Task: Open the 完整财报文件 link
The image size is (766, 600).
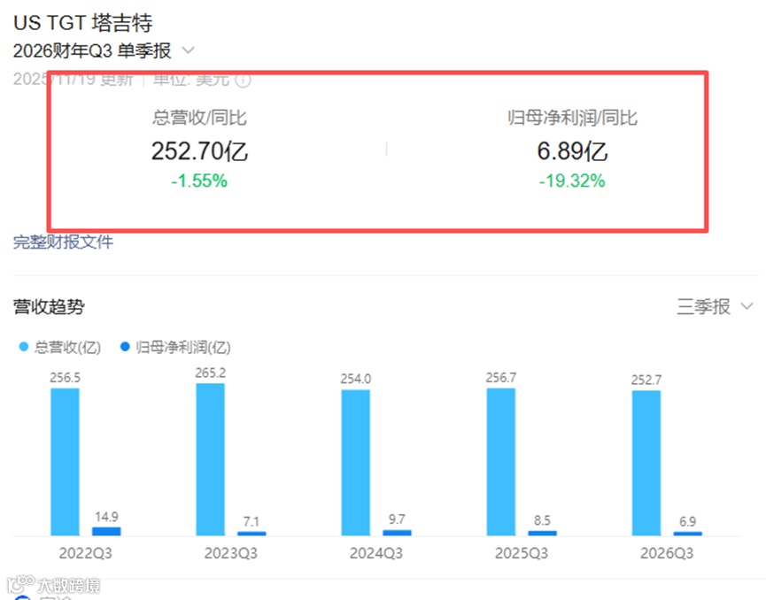Action: pyautogui.click(x=63, y=242)
